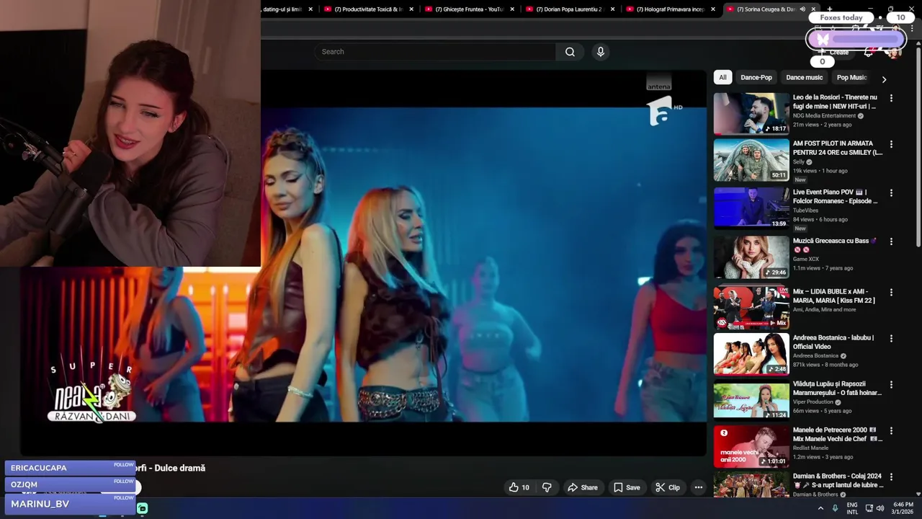Close the Productivitate Toxică tab
Screen dimensions: 922x519
(x=411, y=9)
